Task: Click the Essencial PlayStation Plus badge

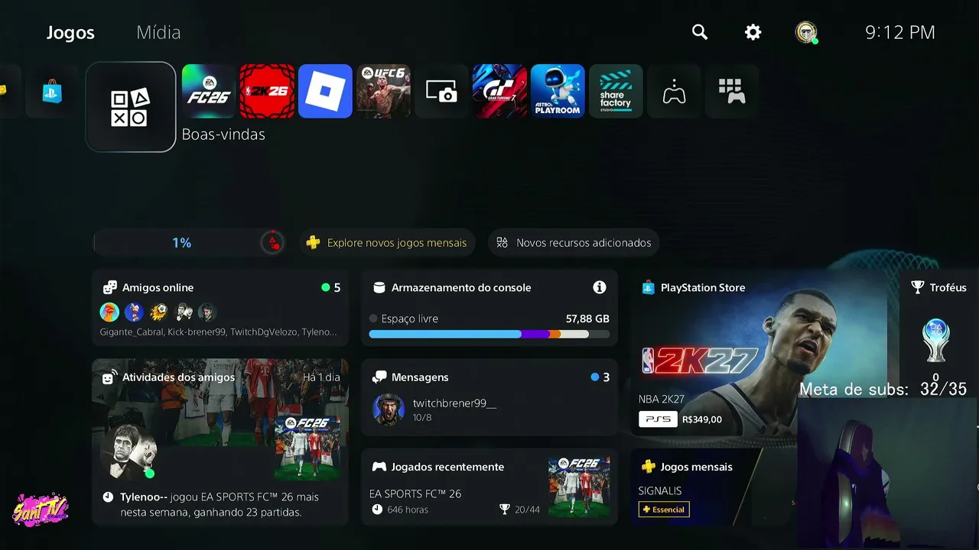Action: (x=664, y=510)
